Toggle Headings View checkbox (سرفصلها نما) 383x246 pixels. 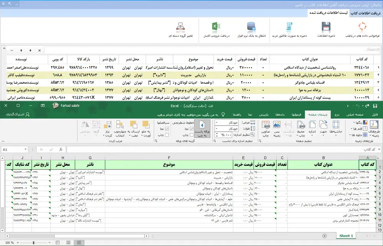[167, 129]
